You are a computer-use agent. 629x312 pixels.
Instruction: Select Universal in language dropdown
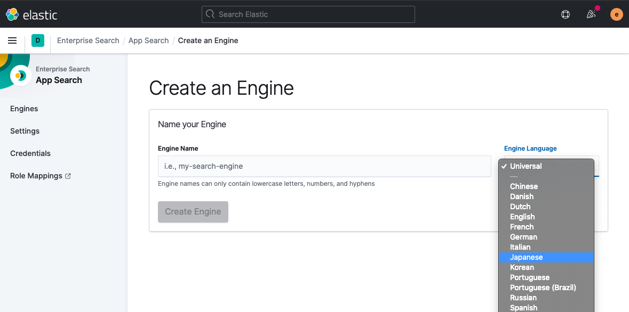pyautogui.click(x=546, y=166)
